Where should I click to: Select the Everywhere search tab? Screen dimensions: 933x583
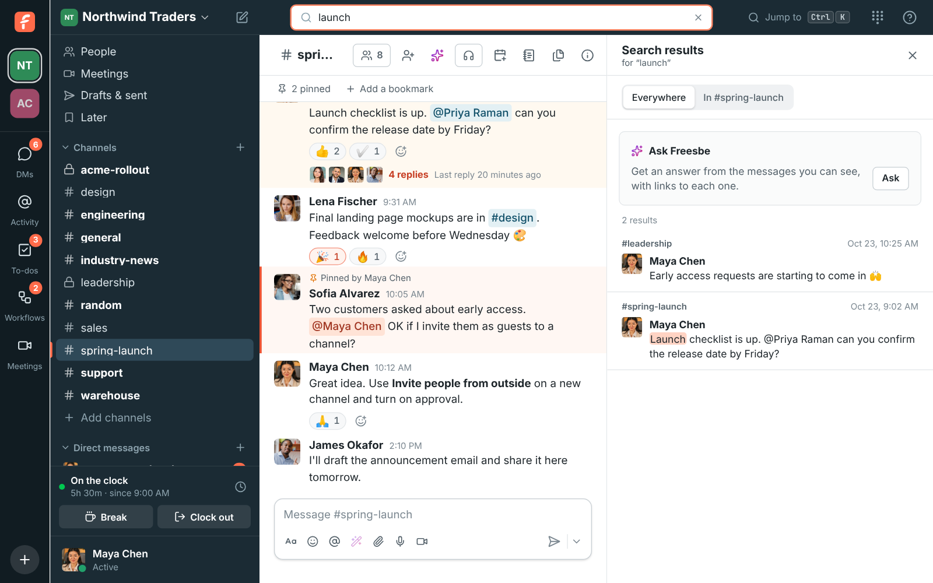(x=659, y=97)
